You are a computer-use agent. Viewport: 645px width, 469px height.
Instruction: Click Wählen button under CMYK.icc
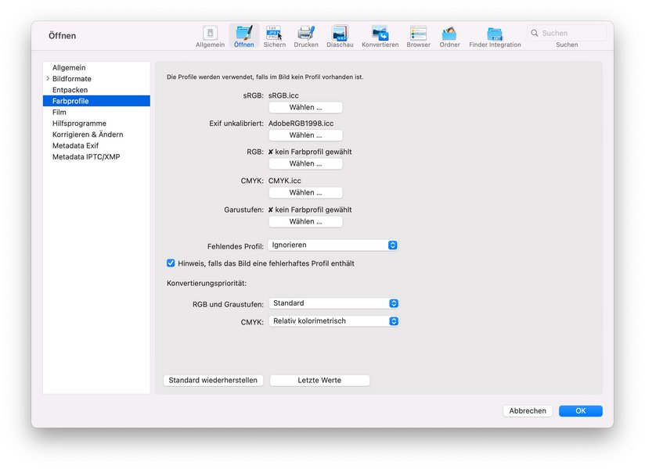[x=305, y=192]
